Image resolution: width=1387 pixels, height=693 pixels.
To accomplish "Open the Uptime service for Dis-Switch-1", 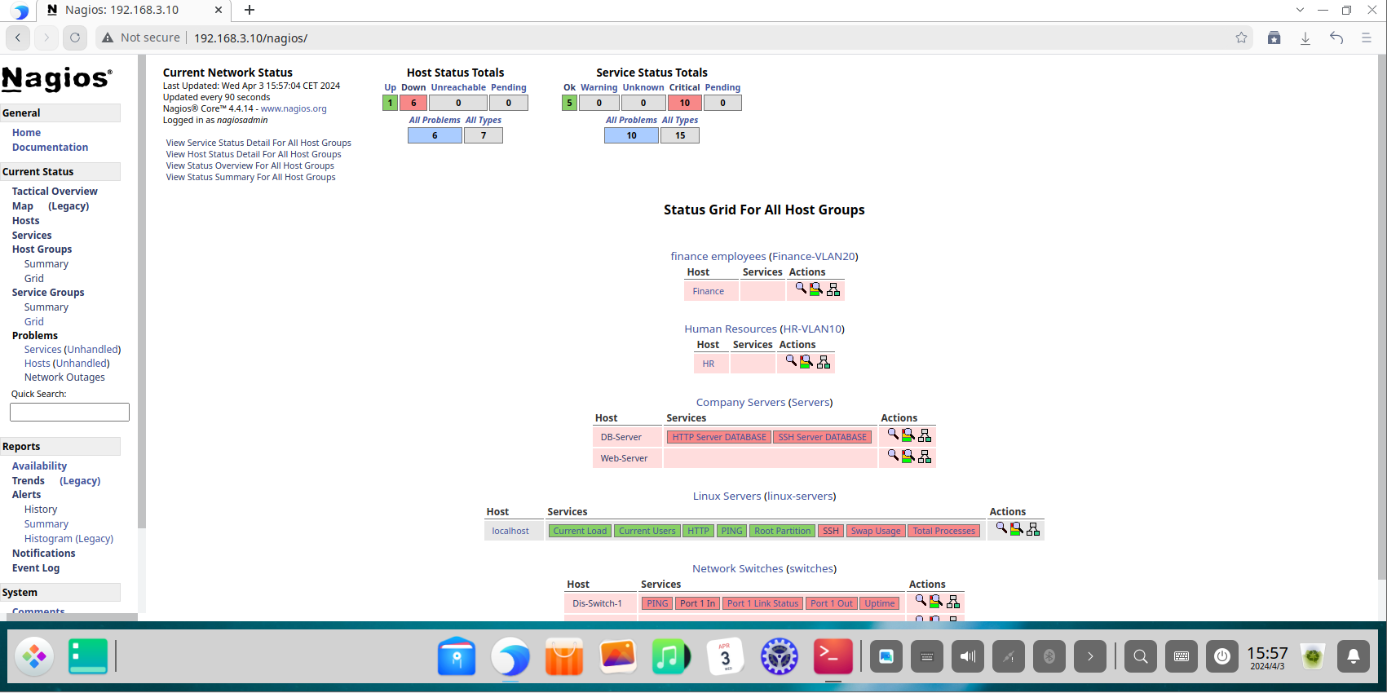I will pos(880,603).
